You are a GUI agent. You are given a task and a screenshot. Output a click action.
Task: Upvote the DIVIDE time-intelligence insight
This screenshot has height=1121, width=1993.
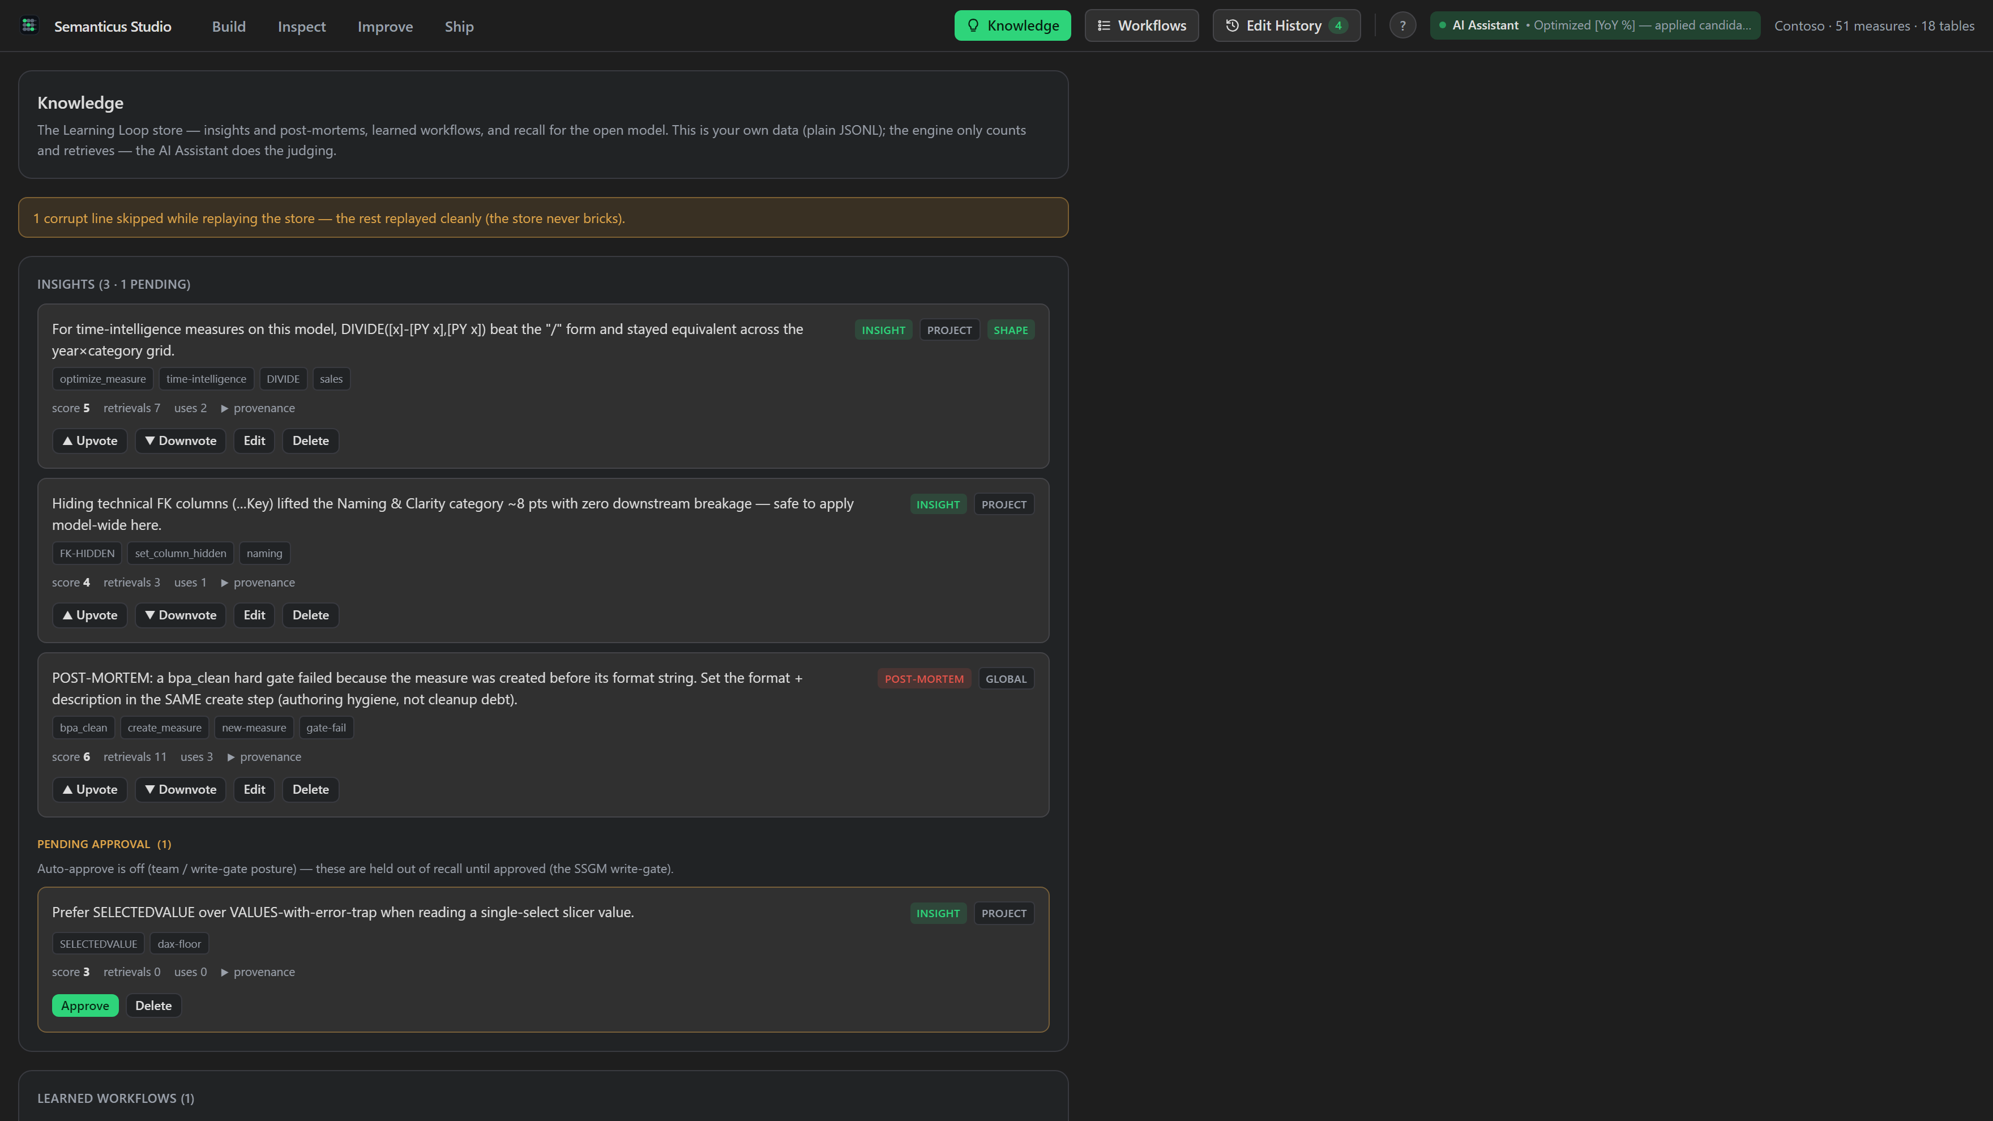point(90,441)
